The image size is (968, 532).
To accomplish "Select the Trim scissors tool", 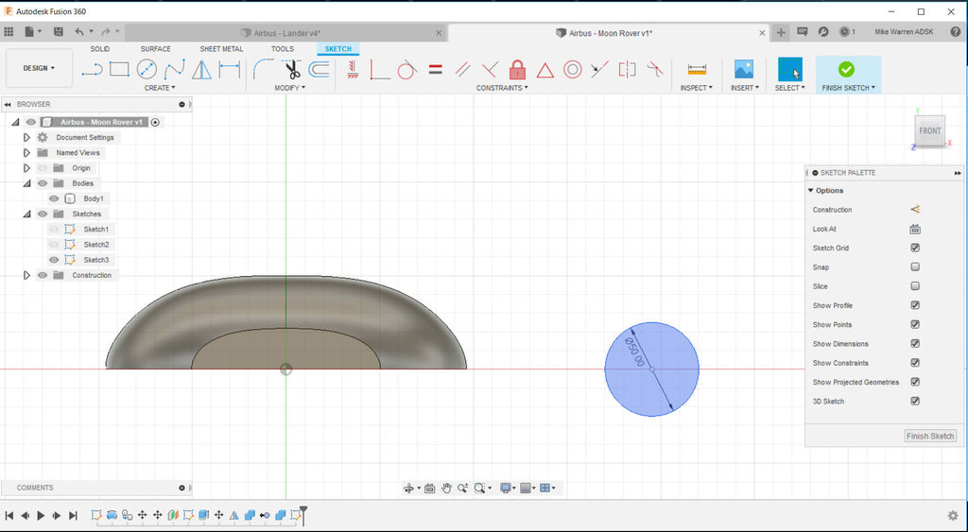I will tap(291, 69).
